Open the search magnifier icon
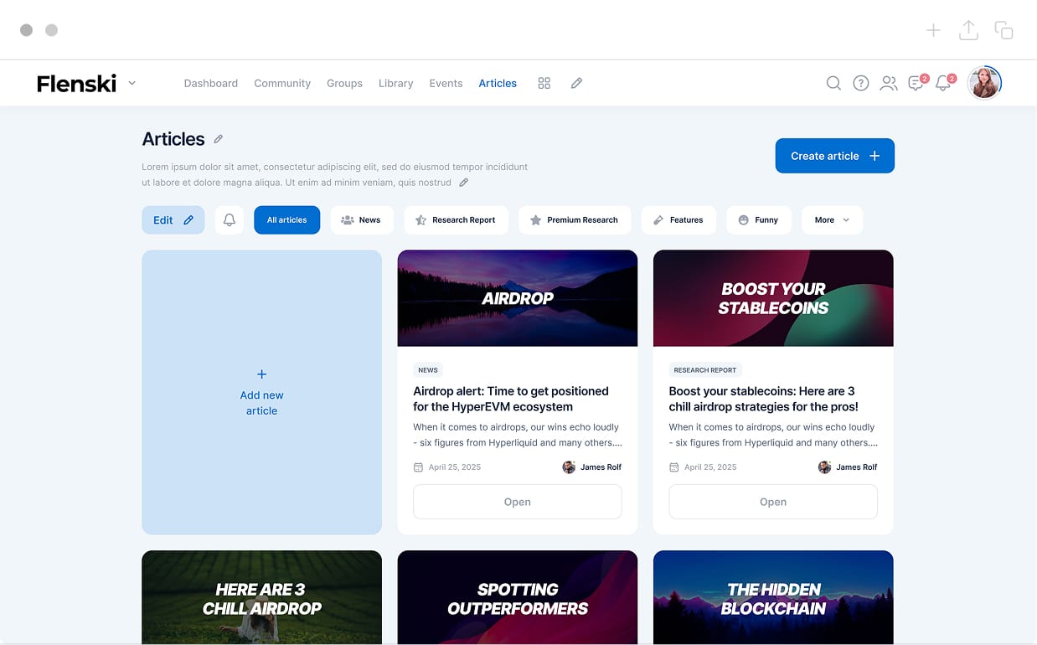1037x645 pixels. [833, 83]
